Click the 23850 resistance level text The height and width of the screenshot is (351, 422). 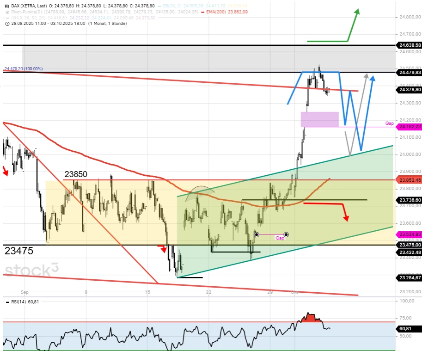tap(76, 174)
